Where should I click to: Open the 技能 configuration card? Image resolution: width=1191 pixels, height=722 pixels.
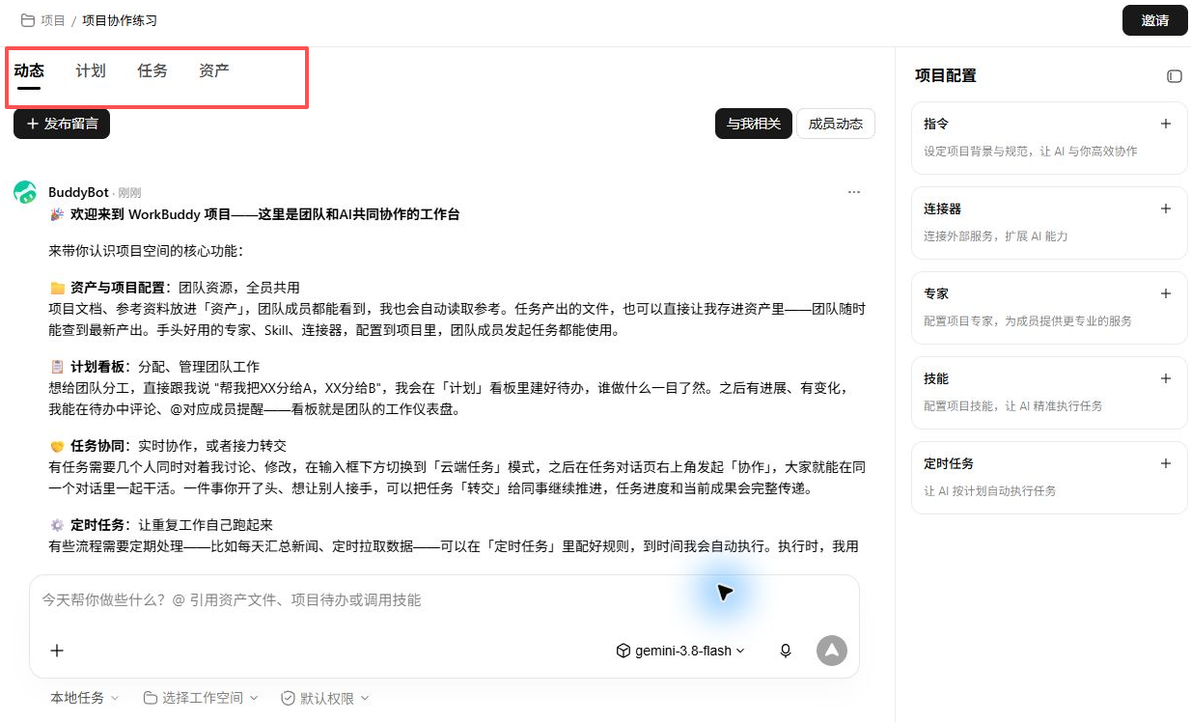pyautogui.click(x=1049, y=392)
